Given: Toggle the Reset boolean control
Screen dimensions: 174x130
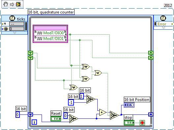Looking at the screenshot, I should pos(56,119).
